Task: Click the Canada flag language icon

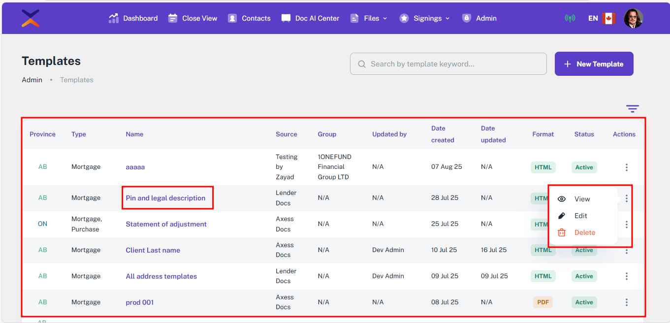Action: (609, 18)
